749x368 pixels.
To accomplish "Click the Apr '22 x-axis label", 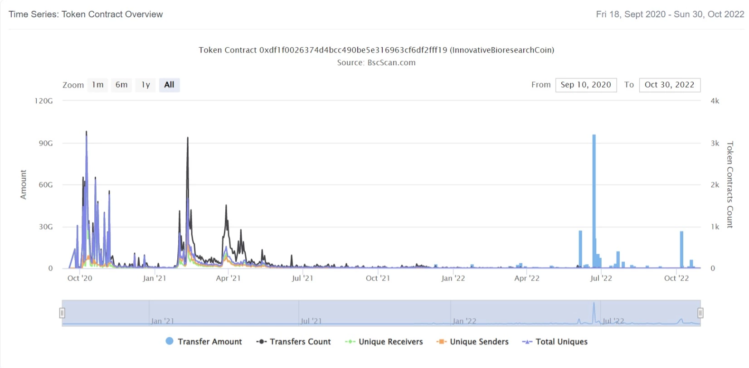I will (527, 278).
